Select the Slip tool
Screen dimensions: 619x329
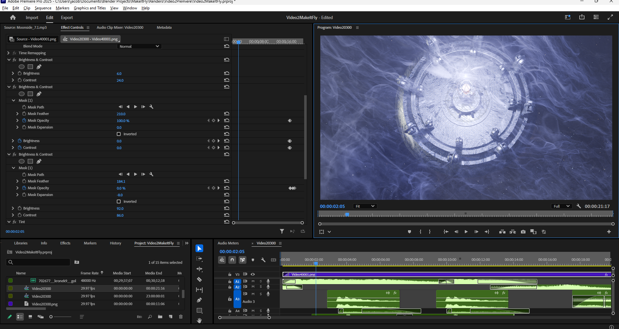[x=199, y=290]
